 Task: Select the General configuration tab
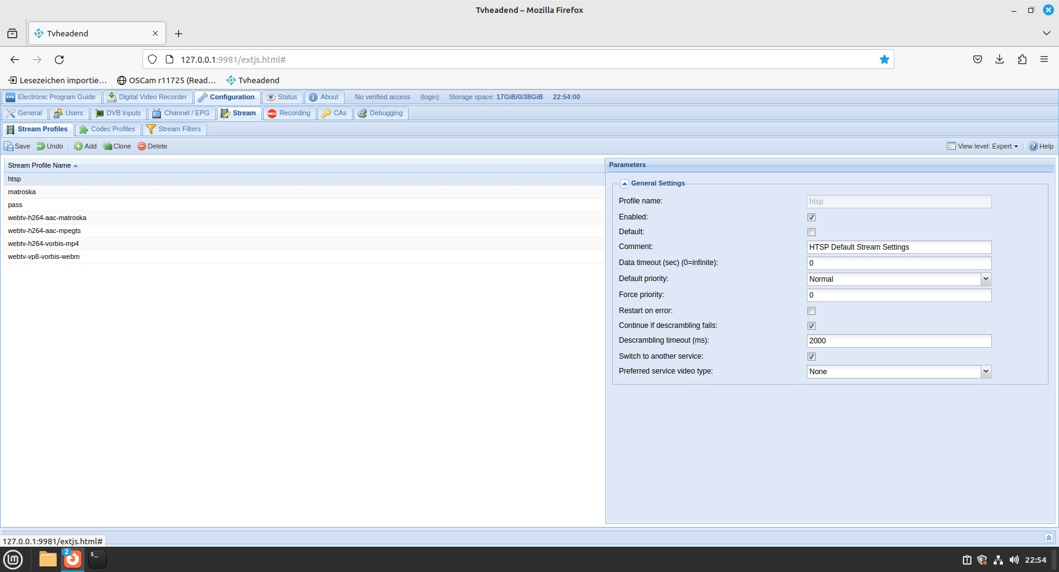(x=25, y=113)
